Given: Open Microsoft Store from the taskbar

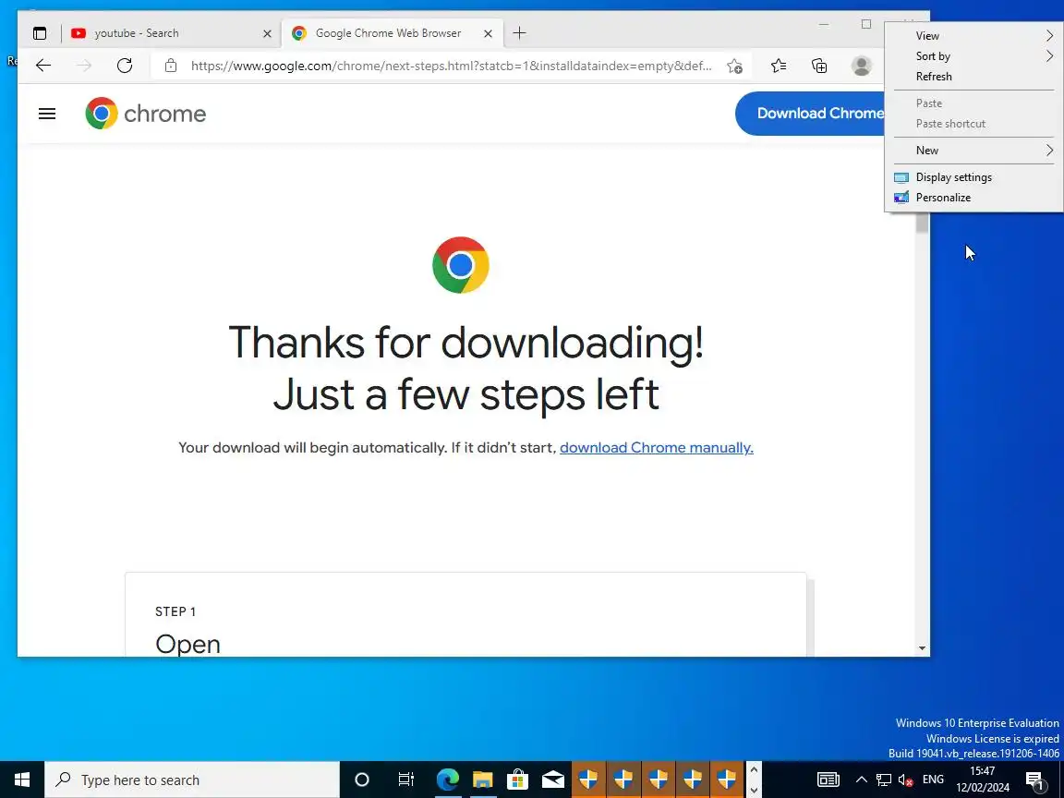Looking at the screenshot, I should click(518, 780).
